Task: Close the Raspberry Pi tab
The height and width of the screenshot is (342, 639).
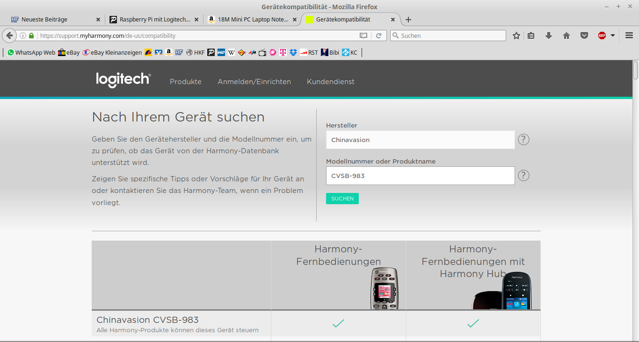Action: pyautogui.click(x=196, y=20)
